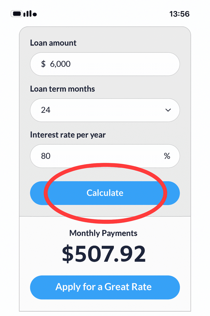Click Apply for a Great Rate

105,287
